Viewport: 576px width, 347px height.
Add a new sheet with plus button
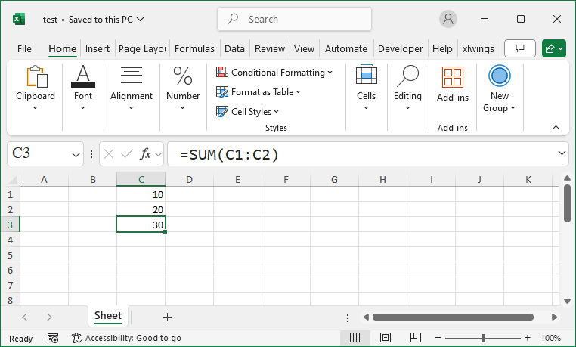[167, 317]
